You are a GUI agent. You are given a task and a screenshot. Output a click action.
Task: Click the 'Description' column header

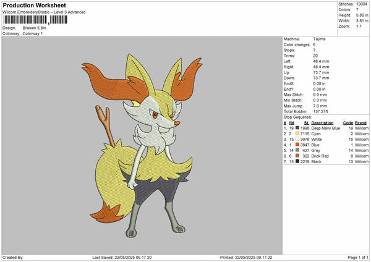coord(322,123)
